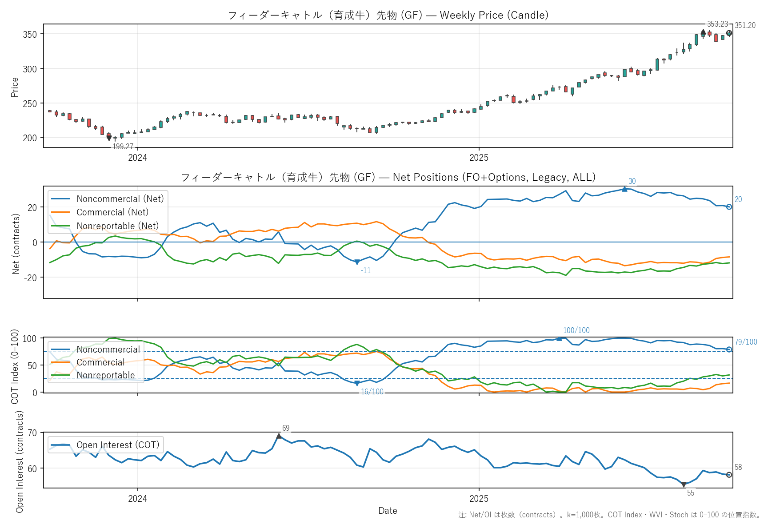Select the latest open interest circle at 58

point(729,475)
